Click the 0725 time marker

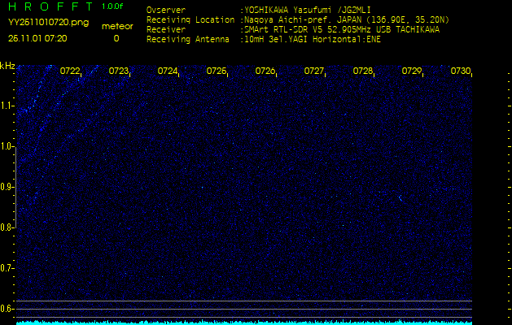[217, 71]
